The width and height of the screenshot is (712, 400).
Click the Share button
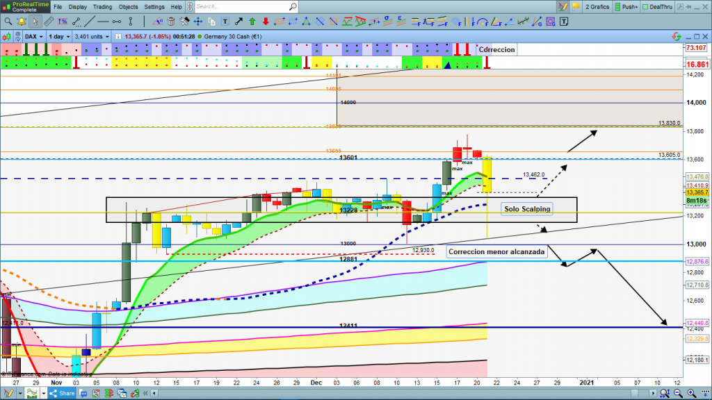click(x=62, y=393)
